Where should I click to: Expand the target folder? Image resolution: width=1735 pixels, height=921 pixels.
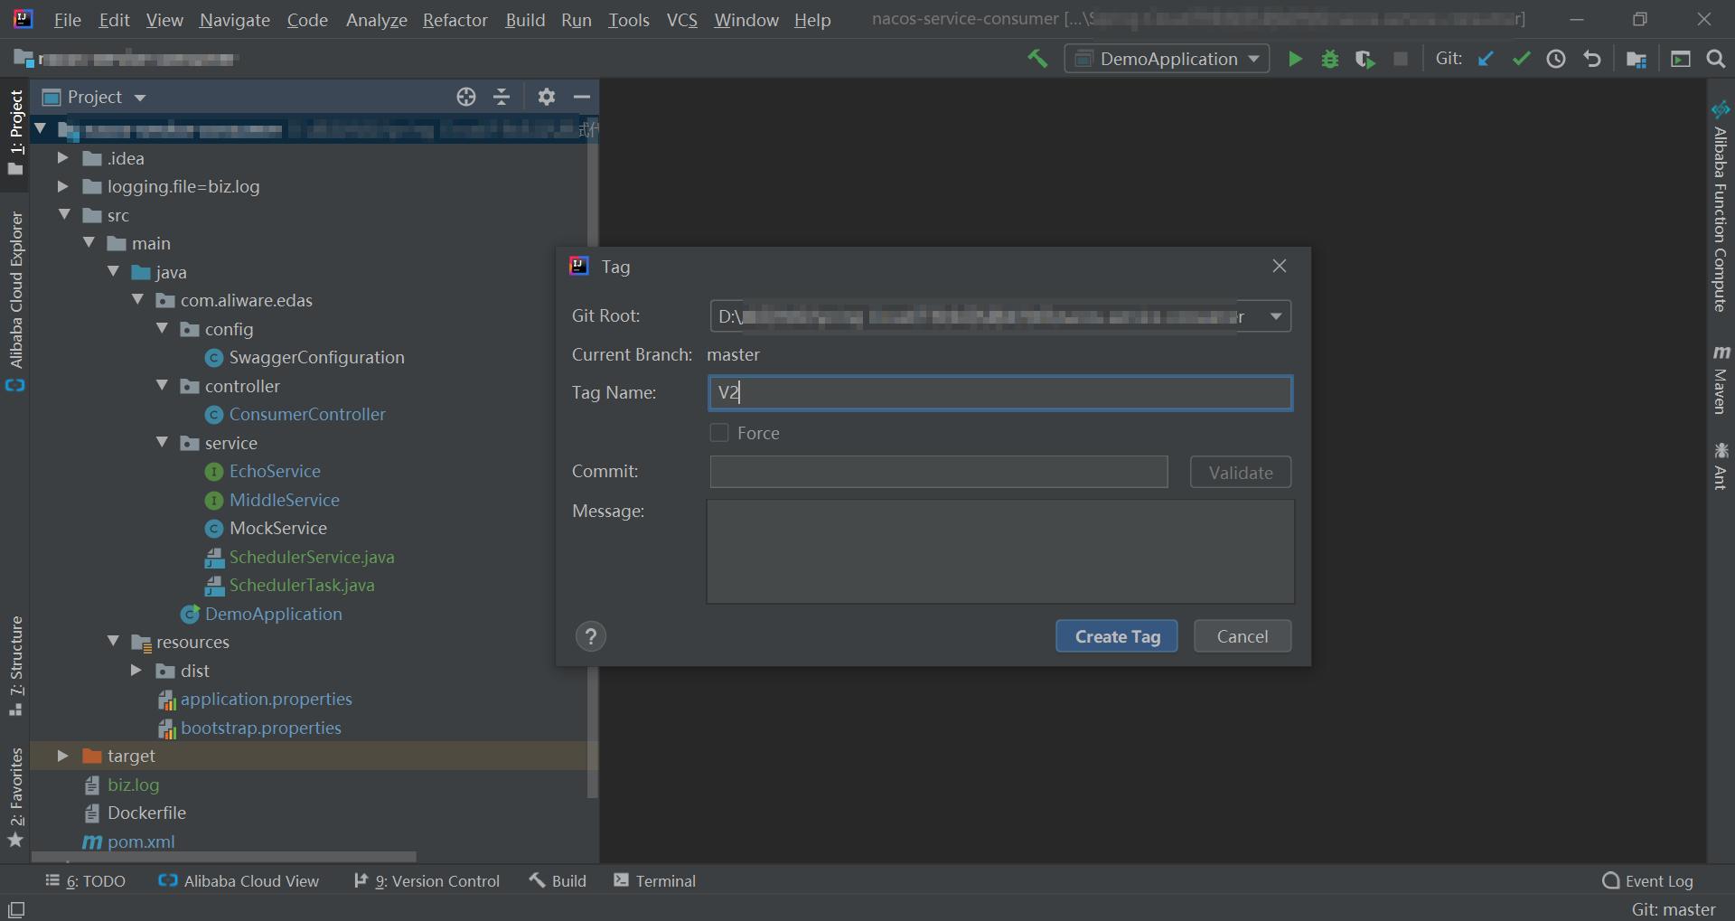tap(62, 756)
